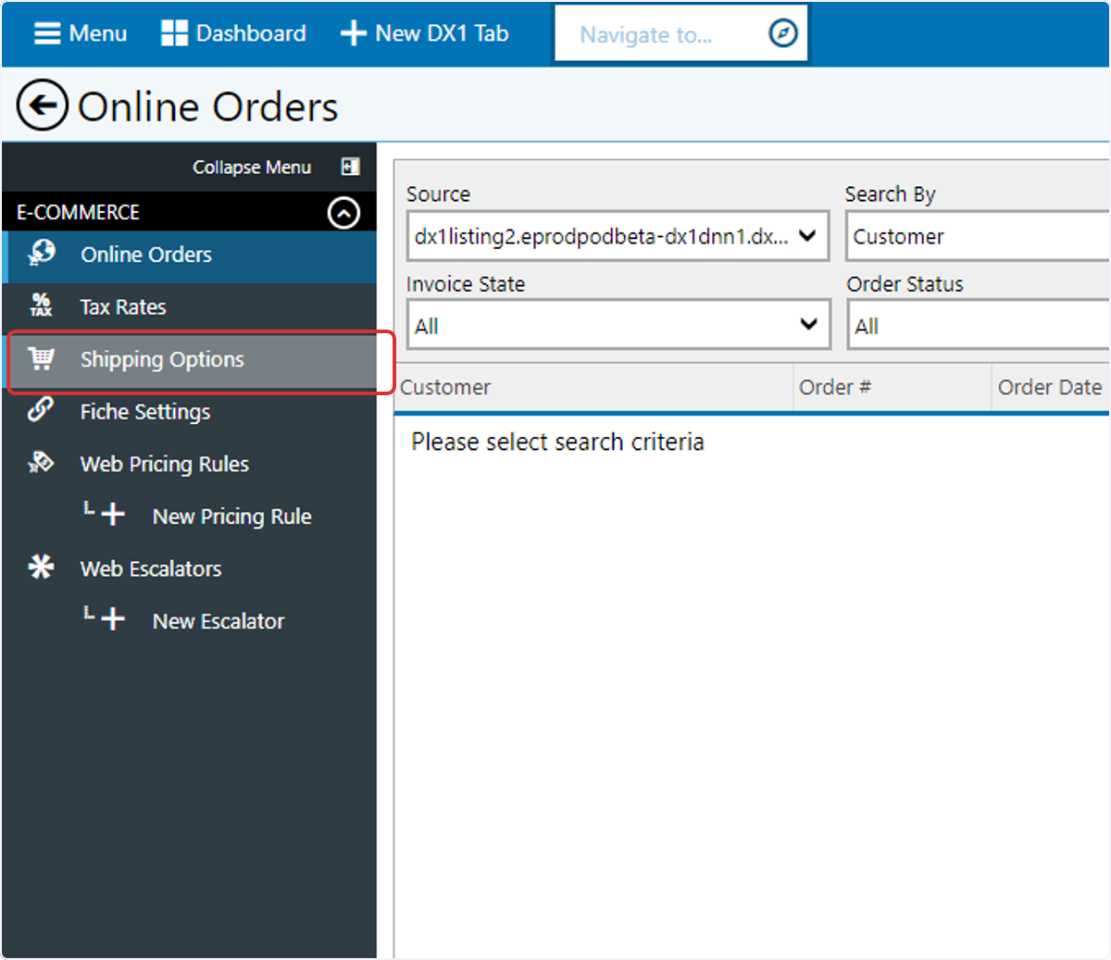1111x960 pixels.
Task: Go back using the circled arrow icon
Action: [x=43, y=106]
